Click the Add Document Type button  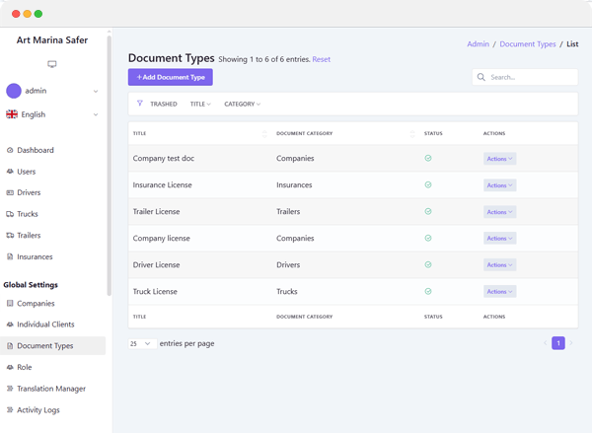click(171, 77)
